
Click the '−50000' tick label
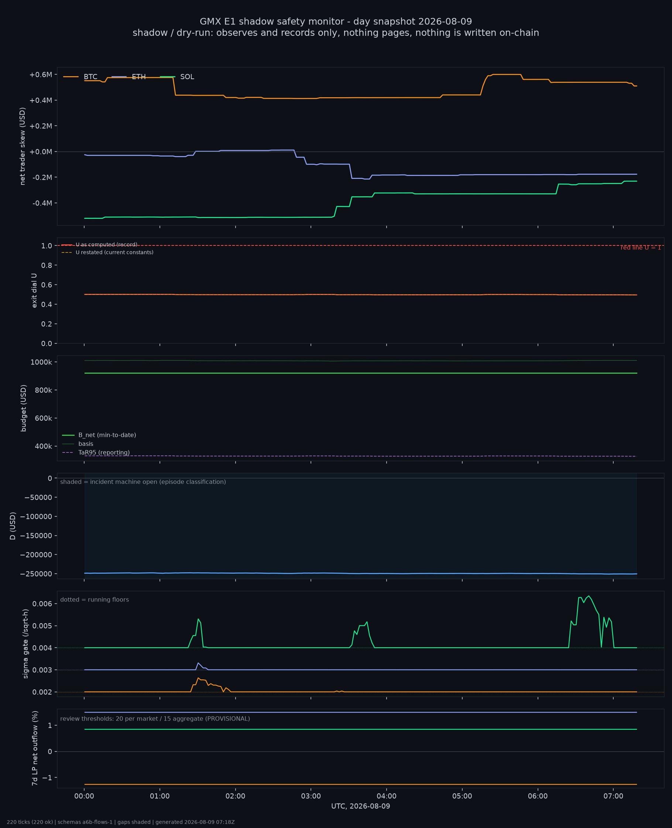click(38, 497)
